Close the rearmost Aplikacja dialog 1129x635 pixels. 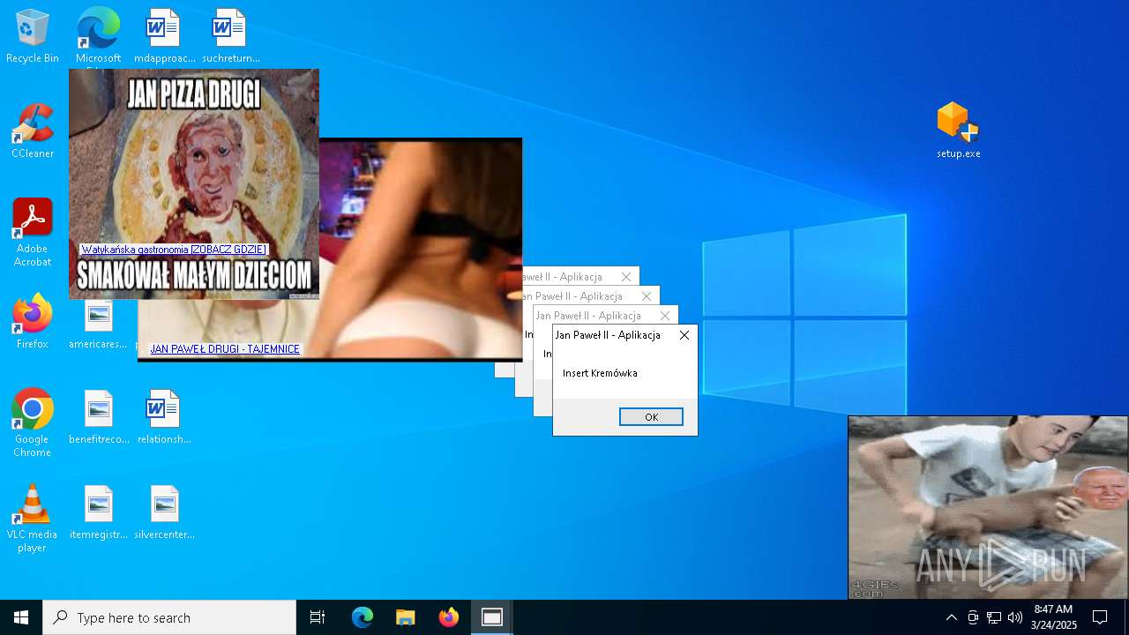pyautogui.click(x=626, y=277)
